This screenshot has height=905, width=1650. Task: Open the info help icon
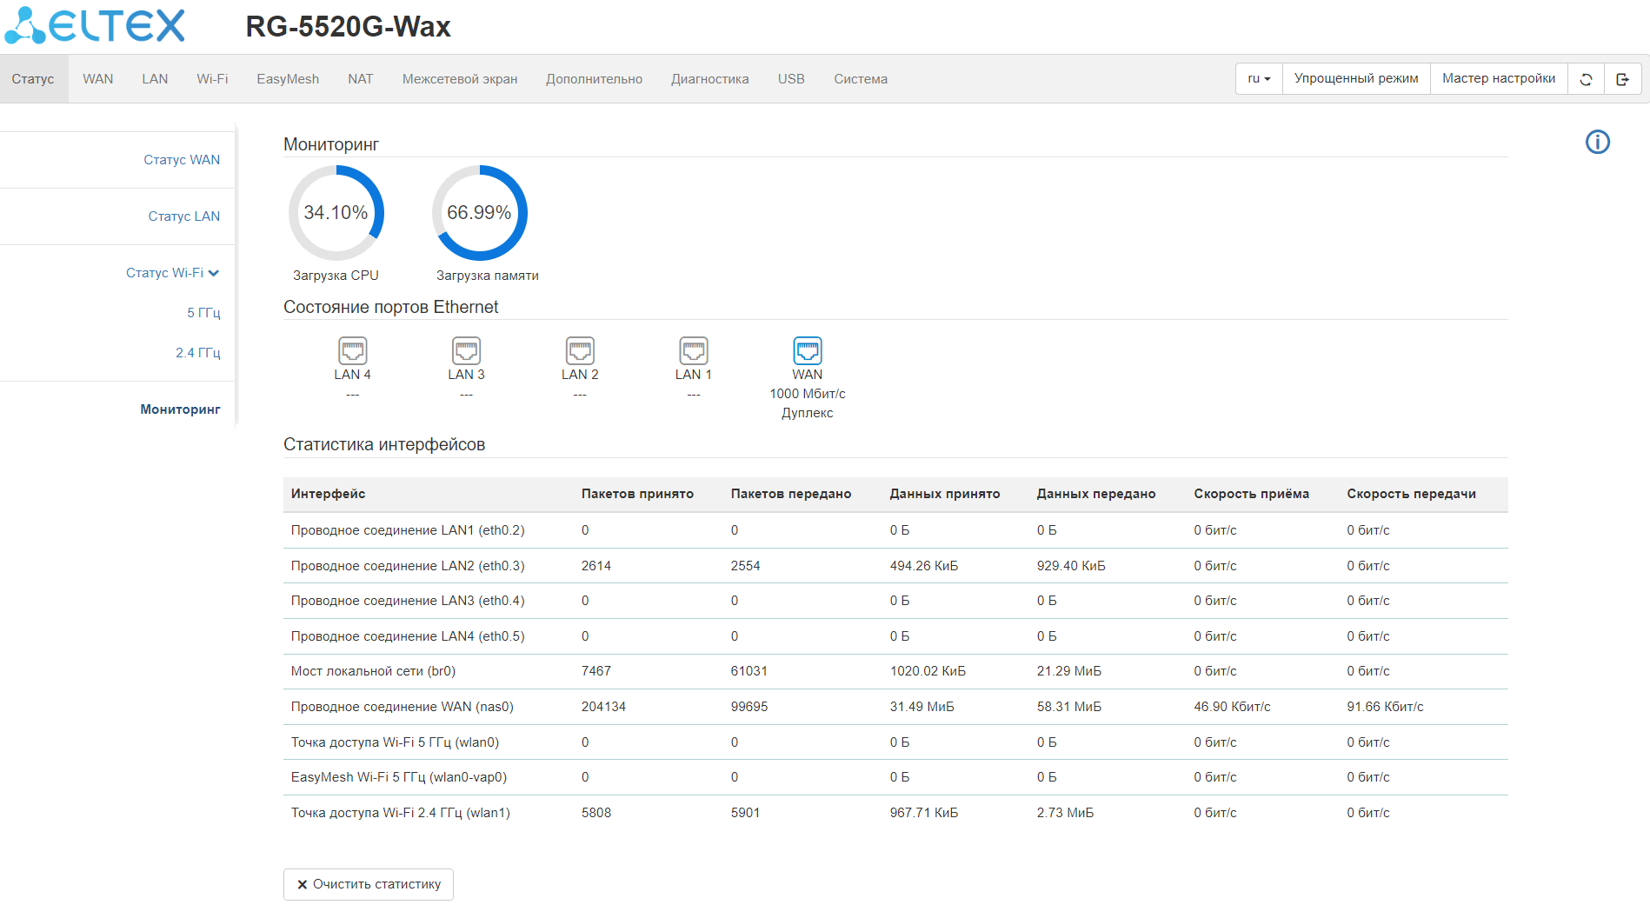coord(1597,142)
